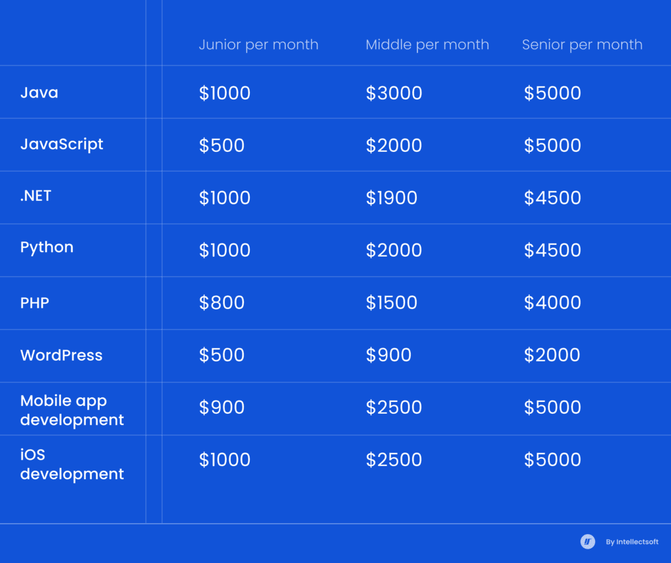The width and height of the screenshot is (671, 563).
Task: Click Mobile app development's junior $900 value
Action: coord(221,407)
